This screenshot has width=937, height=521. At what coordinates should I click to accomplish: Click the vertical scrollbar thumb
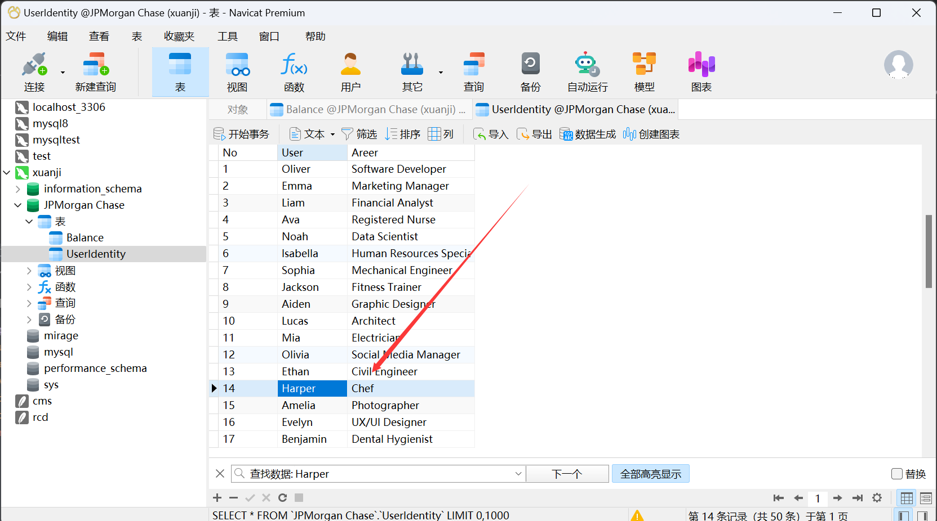tap(929, 251)
